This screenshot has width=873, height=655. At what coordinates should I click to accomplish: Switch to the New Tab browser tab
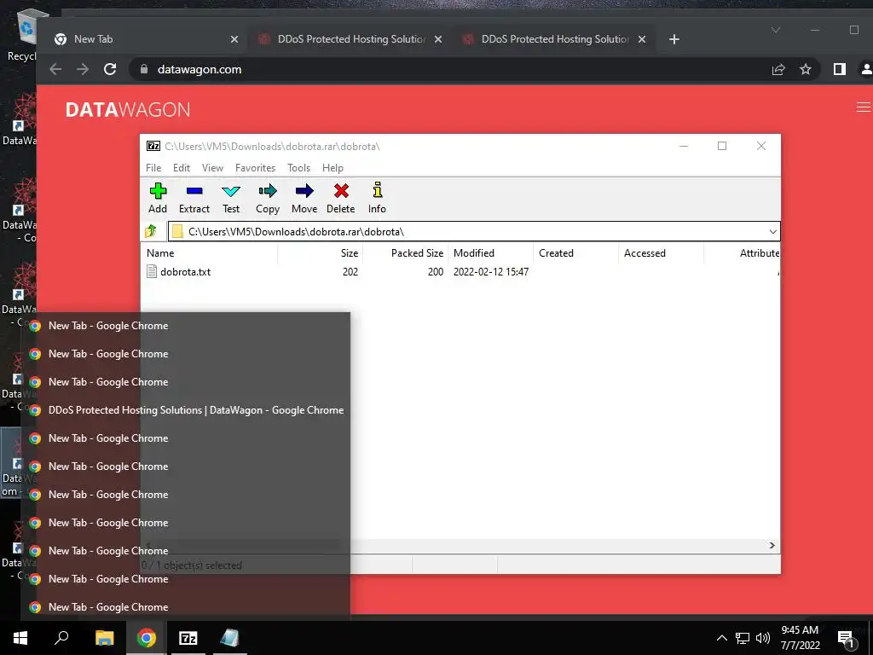click(x=142, y=39)
